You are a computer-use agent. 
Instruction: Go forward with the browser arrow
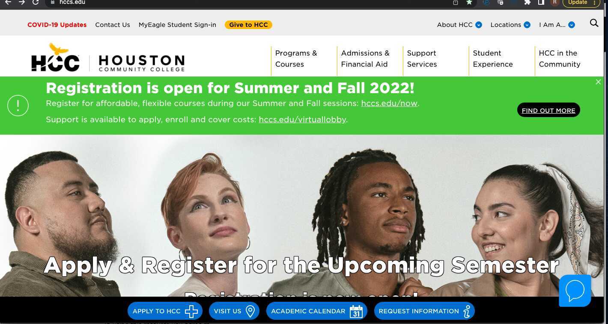click(x=22, y=3)
